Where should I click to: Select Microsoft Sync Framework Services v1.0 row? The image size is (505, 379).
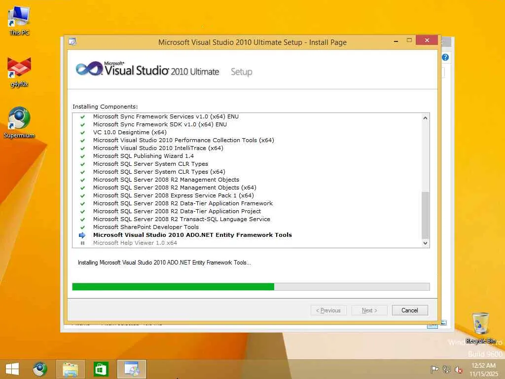166,116
